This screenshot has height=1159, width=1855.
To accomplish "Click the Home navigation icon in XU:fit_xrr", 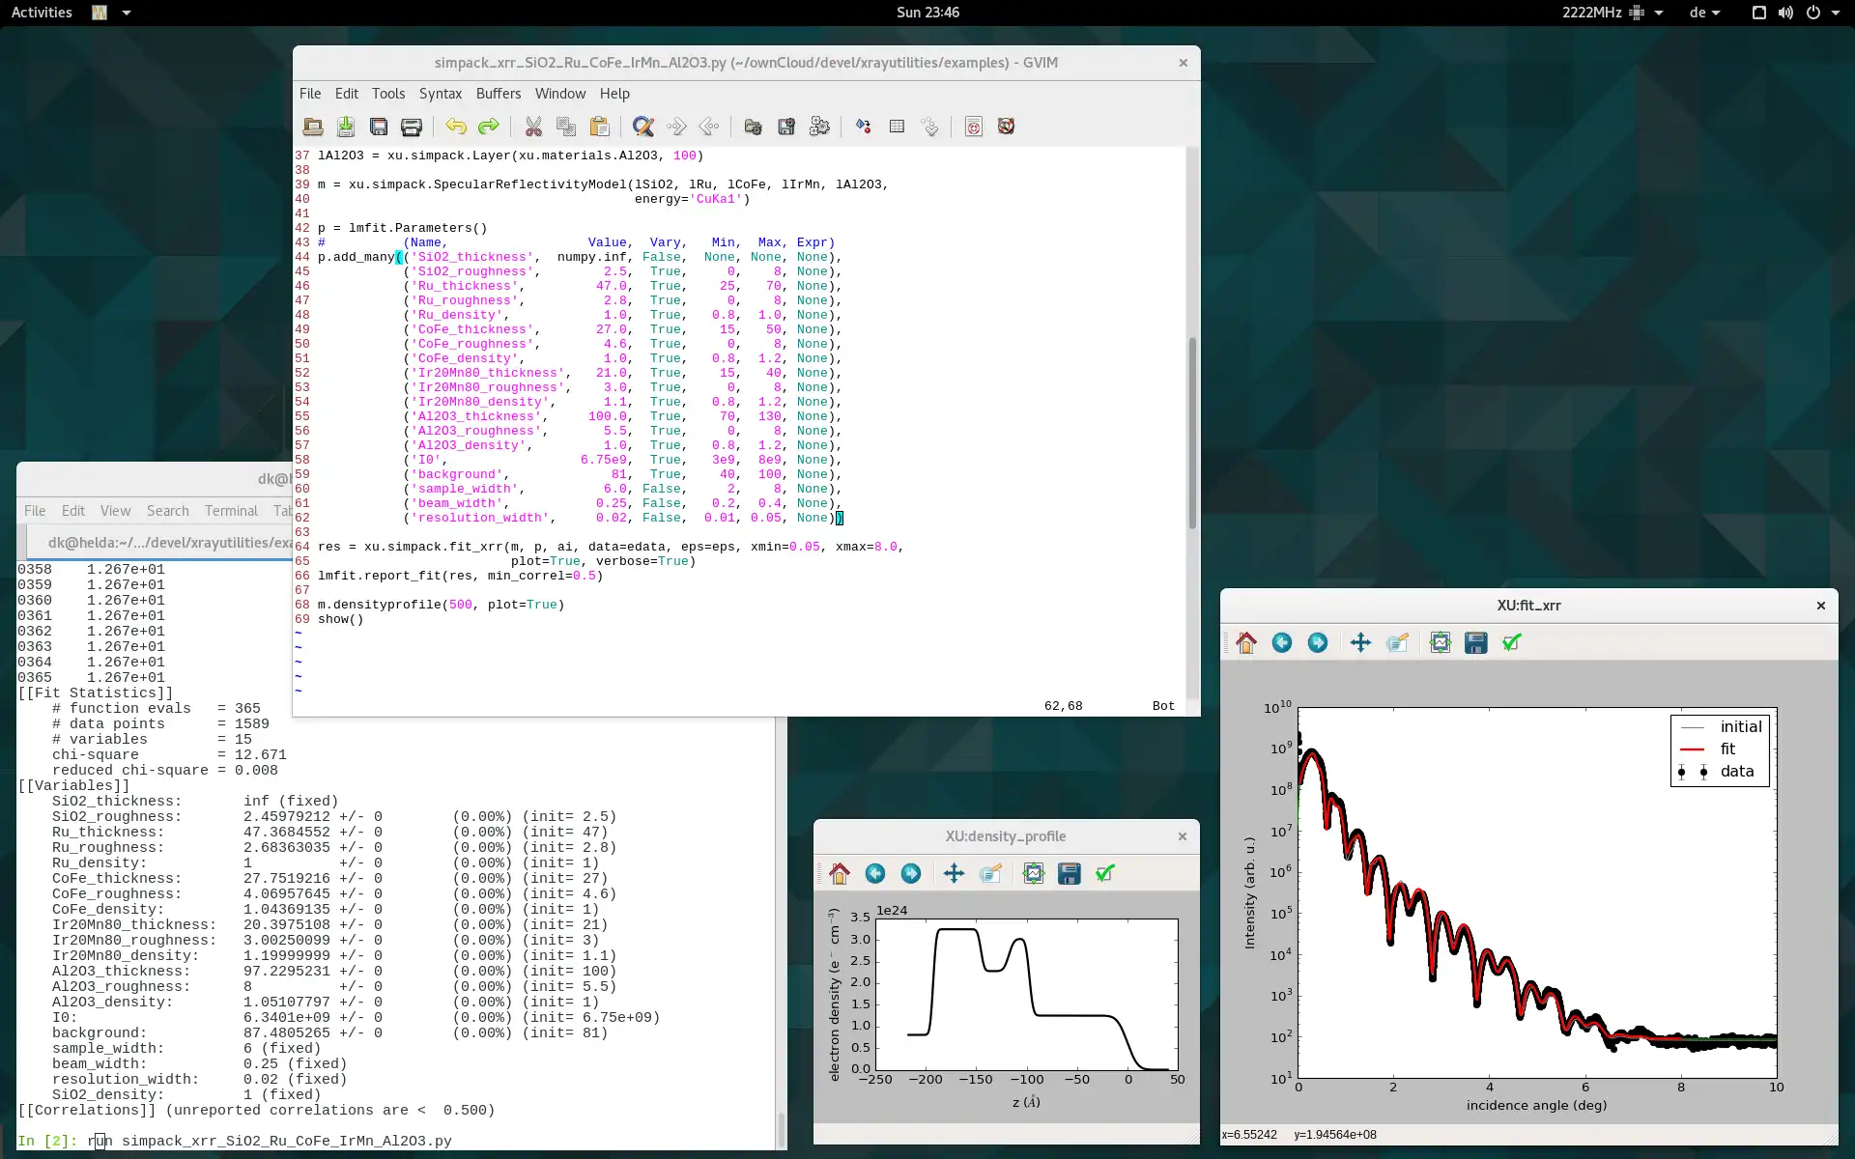I will [1244, 642].
